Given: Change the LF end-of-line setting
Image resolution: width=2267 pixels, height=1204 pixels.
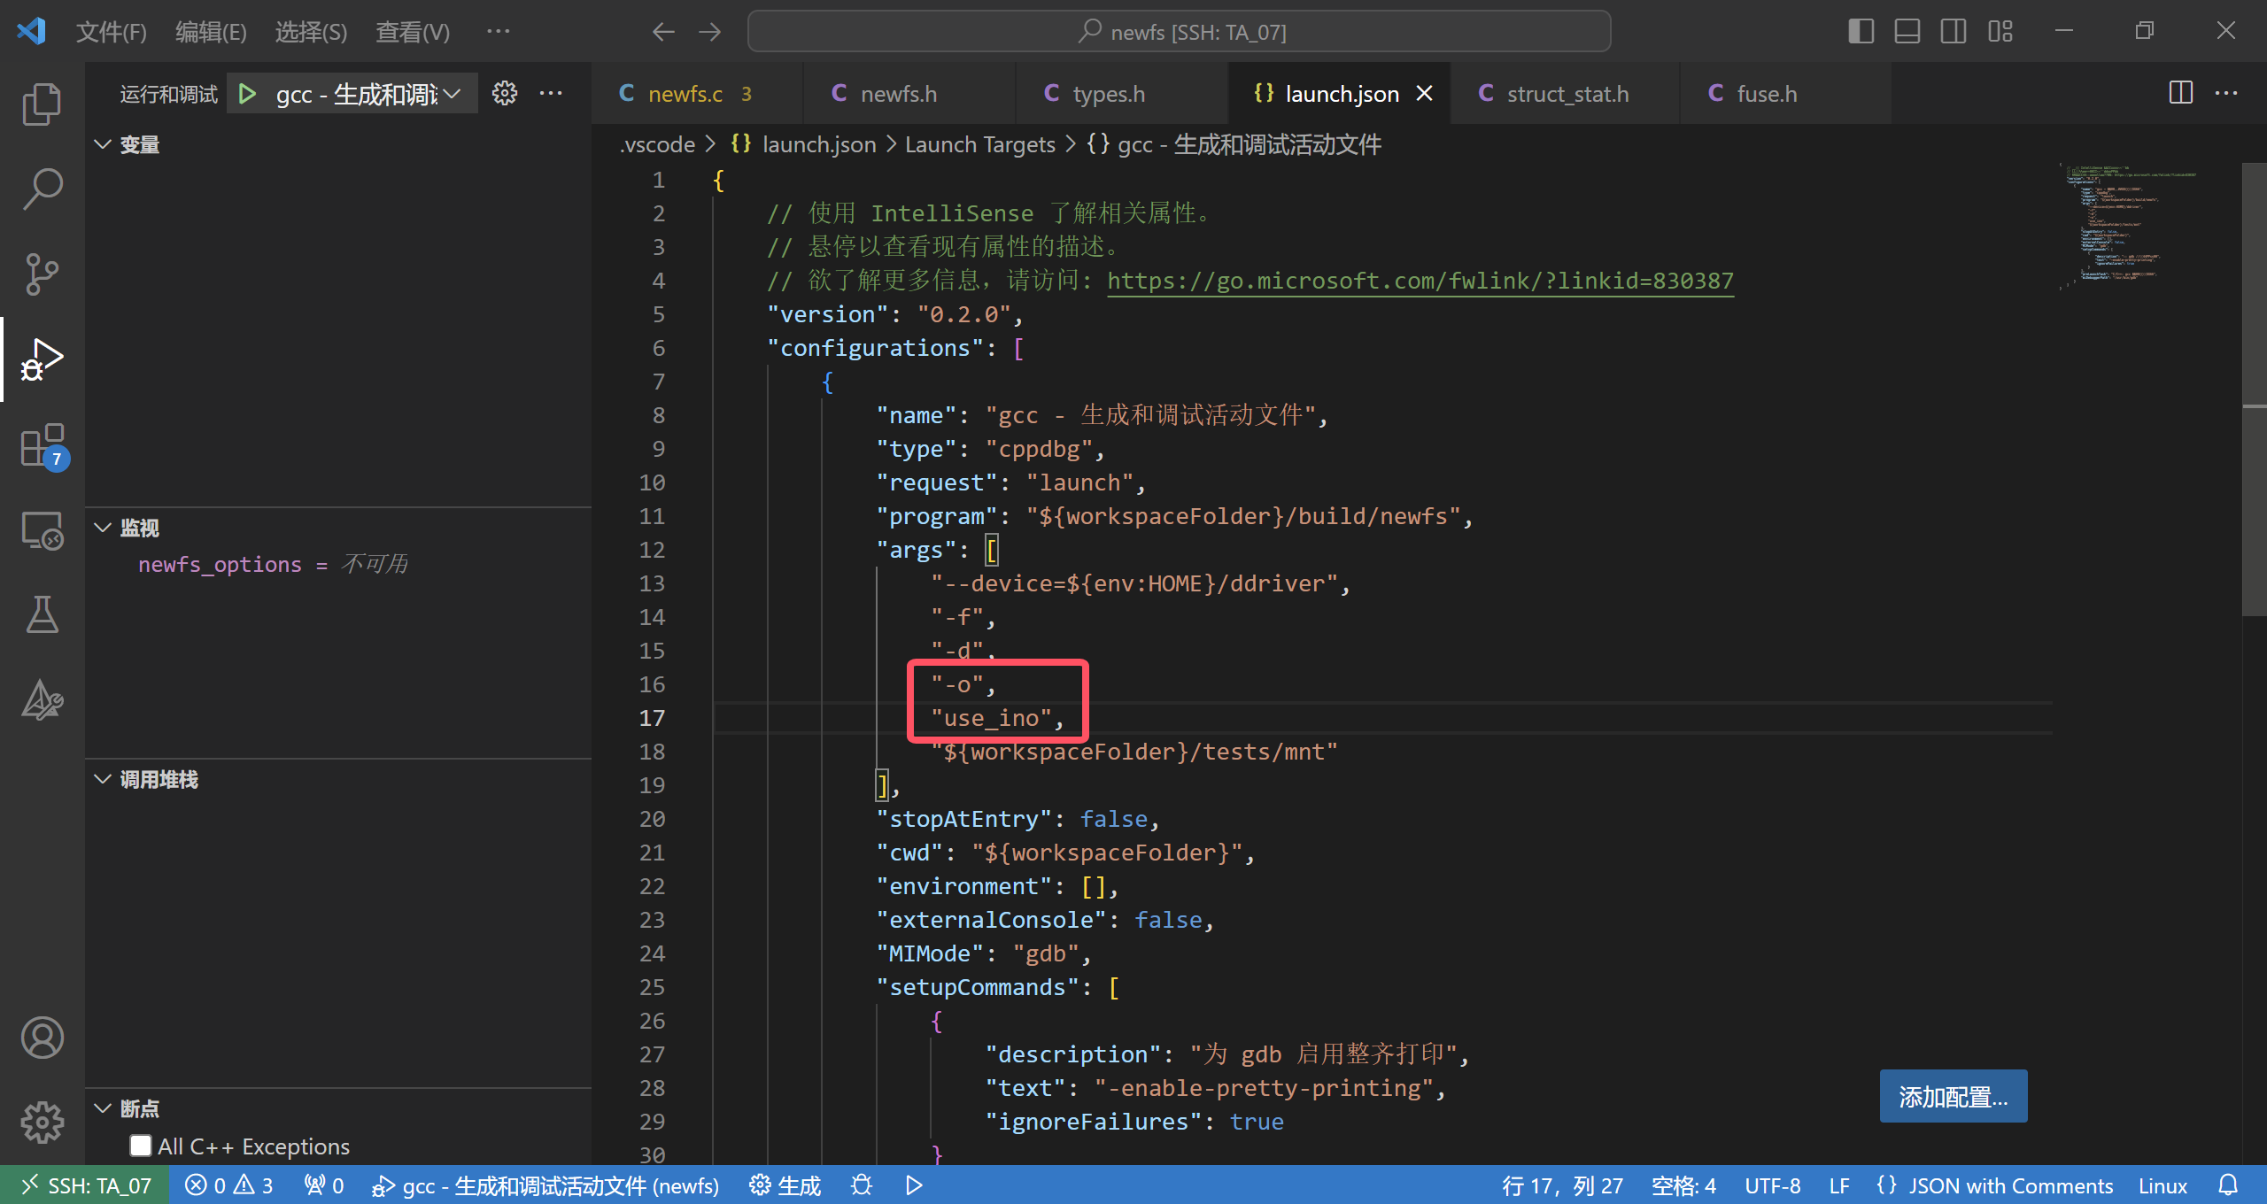Looking at the screenshot, I should click(x=1839, y=1185).
